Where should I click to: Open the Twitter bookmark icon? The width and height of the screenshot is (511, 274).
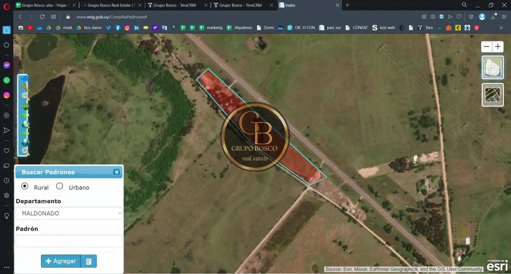(109, 28)
